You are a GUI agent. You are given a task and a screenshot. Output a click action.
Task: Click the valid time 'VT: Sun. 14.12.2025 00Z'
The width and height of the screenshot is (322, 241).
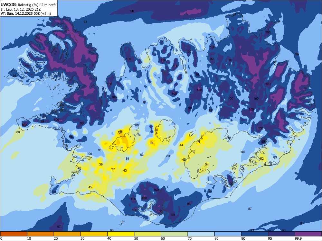click(20, 13)
